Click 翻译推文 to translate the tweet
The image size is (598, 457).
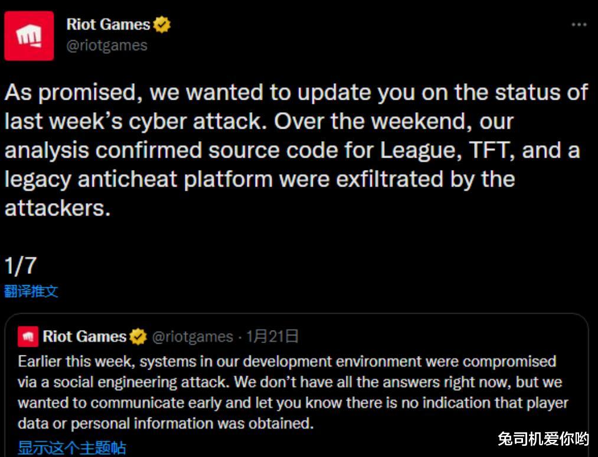[31, 290]
